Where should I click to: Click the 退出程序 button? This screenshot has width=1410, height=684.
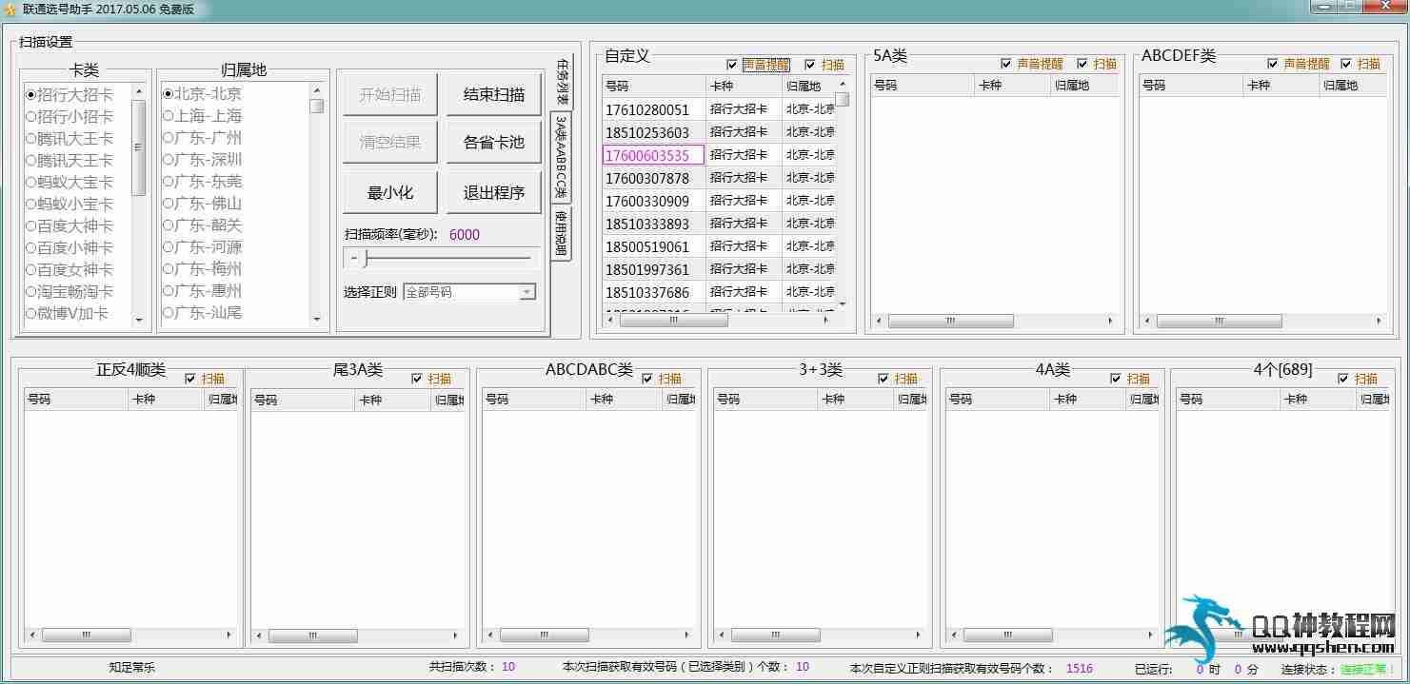coord(494,192)
